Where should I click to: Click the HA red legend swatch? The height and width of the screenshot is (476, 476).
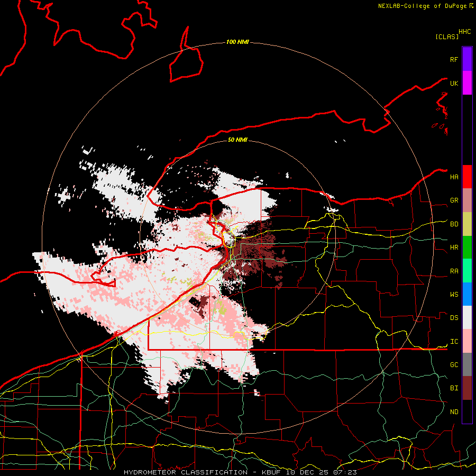click(x=467, y=177)
